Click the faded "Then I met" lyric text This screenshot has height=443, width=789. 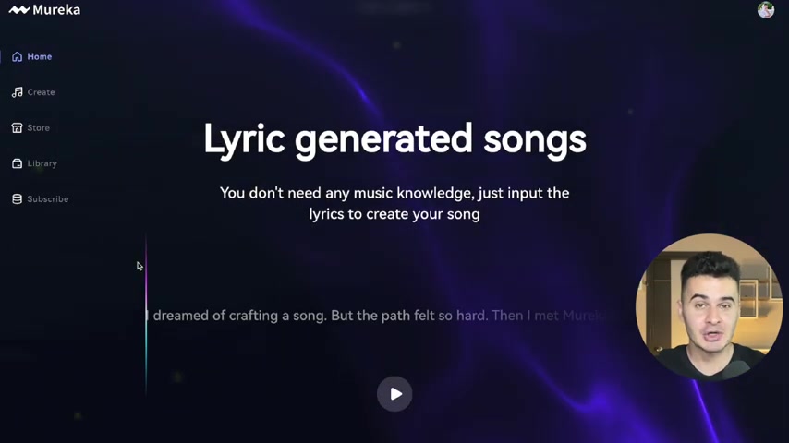coord(526,316)
